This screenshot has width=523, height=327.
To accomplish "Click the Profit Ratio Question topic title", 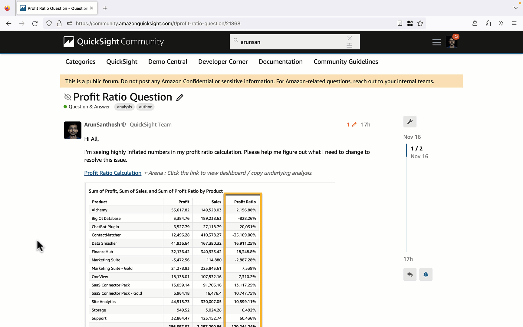I will (x=123, y=97).
